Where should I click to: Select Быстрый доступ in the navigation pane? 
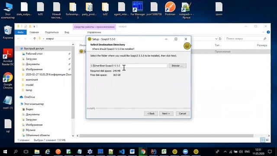coord(34,49)
